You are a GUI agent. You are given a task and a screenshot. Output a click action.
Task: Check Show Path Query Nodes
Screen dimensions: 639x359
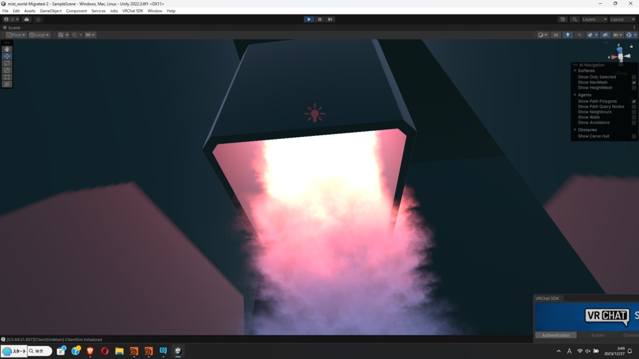[x=634, y=107]
